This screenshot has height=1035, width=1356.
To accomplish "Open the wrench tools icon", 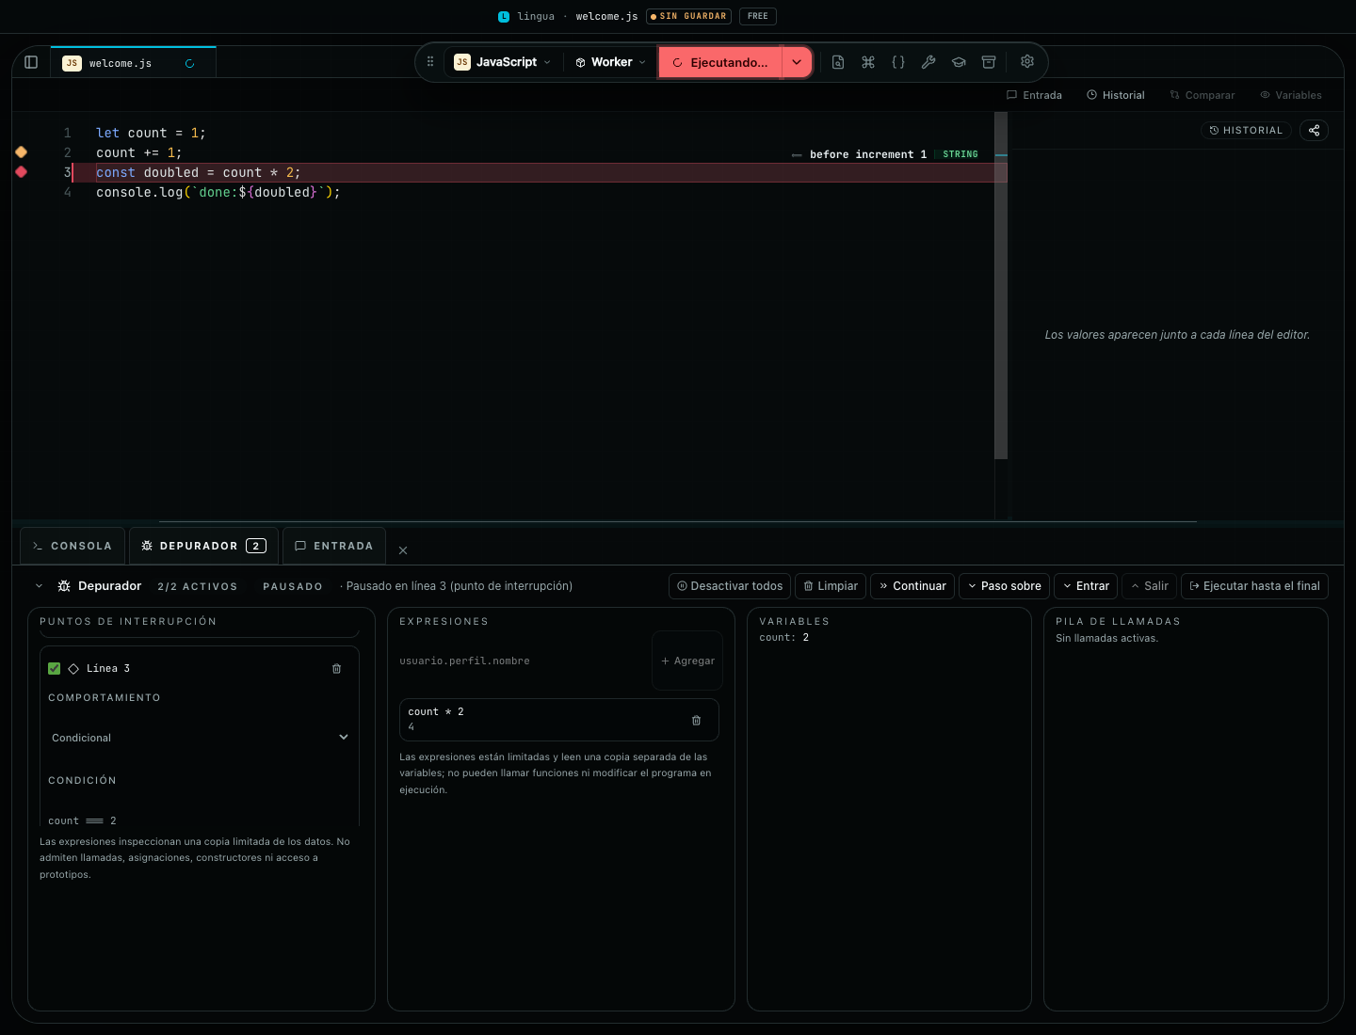I will coord(928,62).
